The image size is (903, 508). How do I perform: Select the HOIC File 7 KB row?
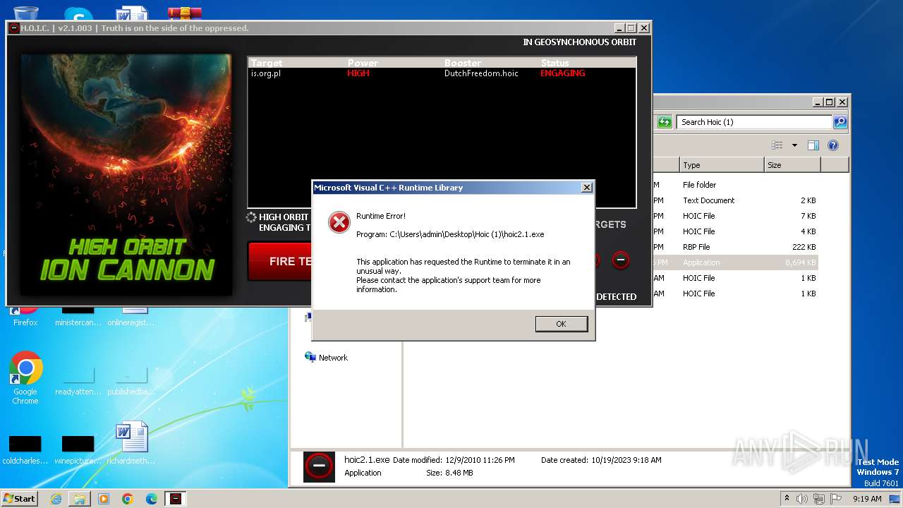coord(736,216)
